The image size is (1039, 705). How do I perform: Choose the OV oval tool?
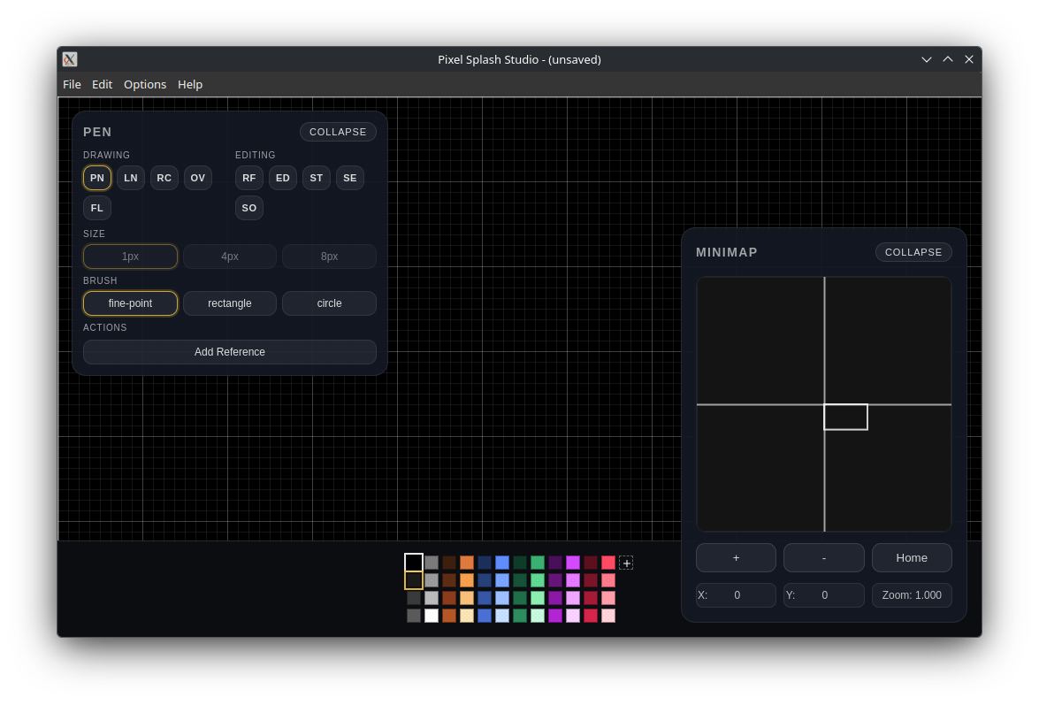[x=197, y=178]
